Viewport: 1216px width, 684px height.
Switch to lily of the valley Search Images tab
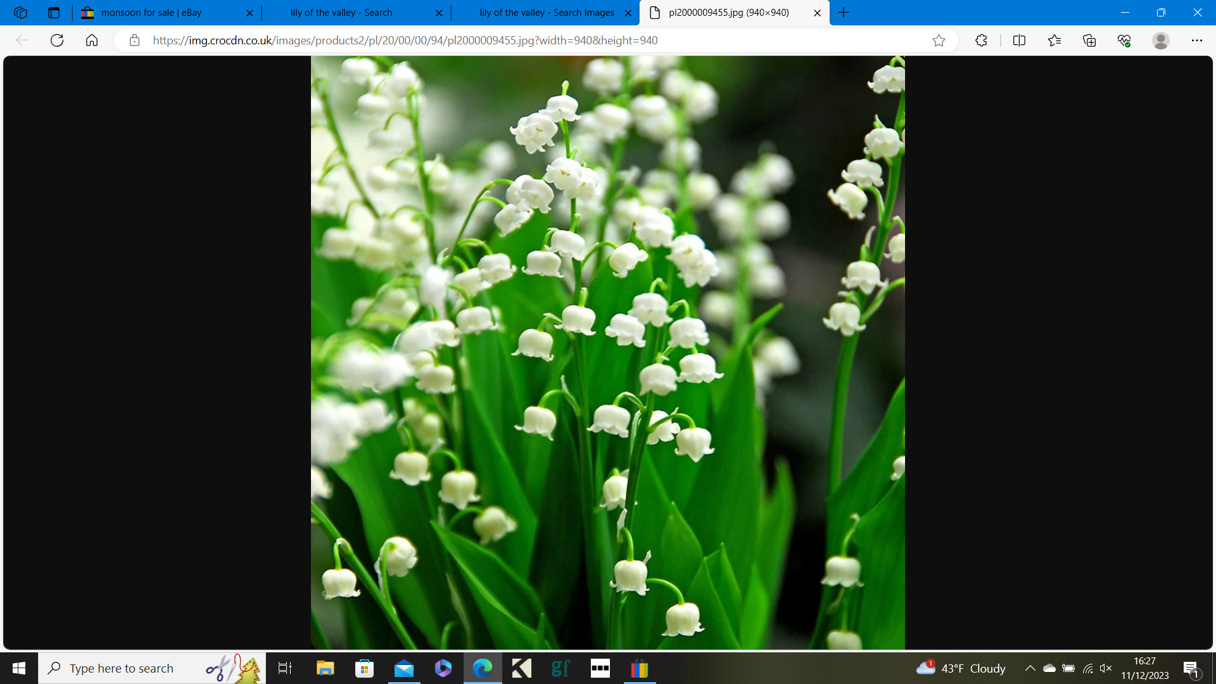click(x=546, y=13)
